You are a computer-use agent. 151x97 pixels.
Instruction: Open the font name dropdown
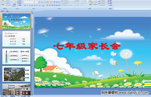pos(33,2)
